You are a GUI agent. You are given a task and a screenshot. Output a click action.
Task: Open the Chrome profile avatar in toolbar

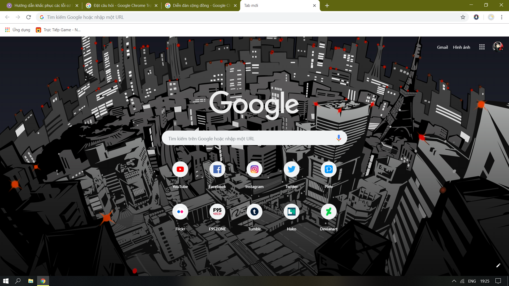tap(491, 17)
